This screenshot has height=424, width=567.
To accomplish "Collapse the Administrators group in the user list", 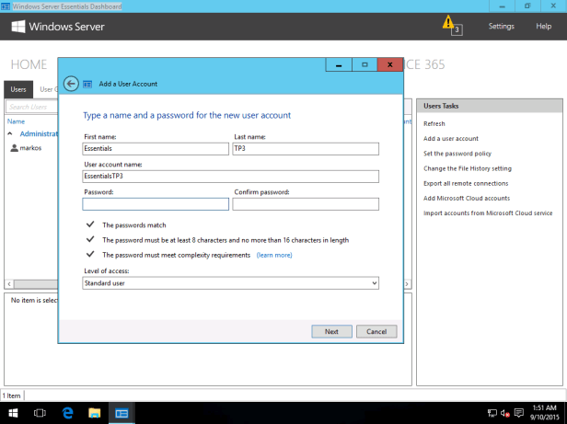I will click(x=11, y=133).
